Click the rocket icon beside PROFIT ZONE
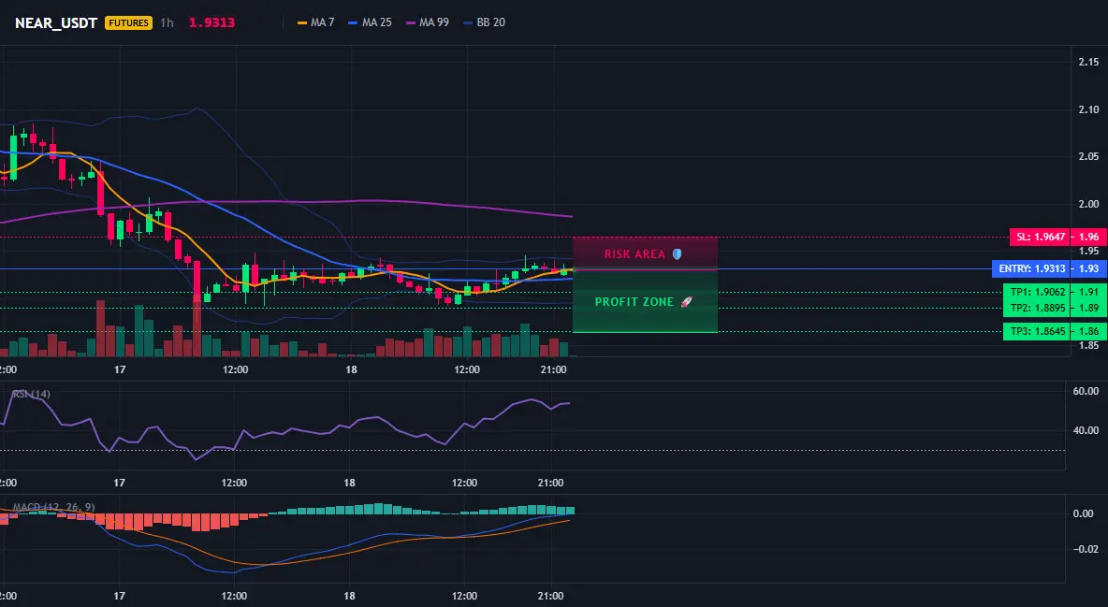The width and height of the screenshot is (1108, 607). coord(686,302)
